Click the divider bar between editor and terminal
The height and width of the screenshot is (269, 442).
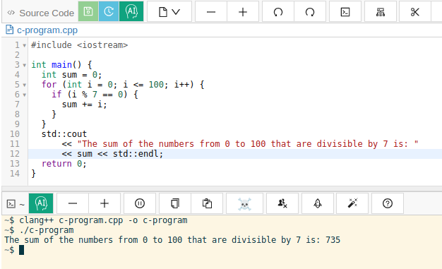222,189
